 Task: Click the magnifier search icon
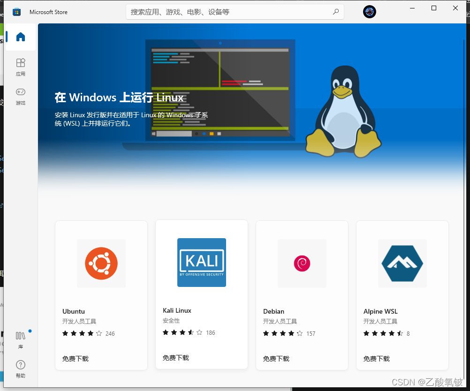click(336, 12)
